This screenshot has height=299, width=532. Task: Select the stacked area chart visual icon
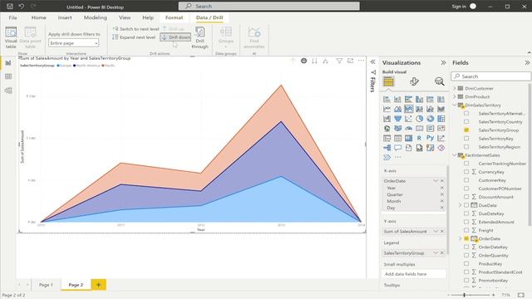click(408, 109)
